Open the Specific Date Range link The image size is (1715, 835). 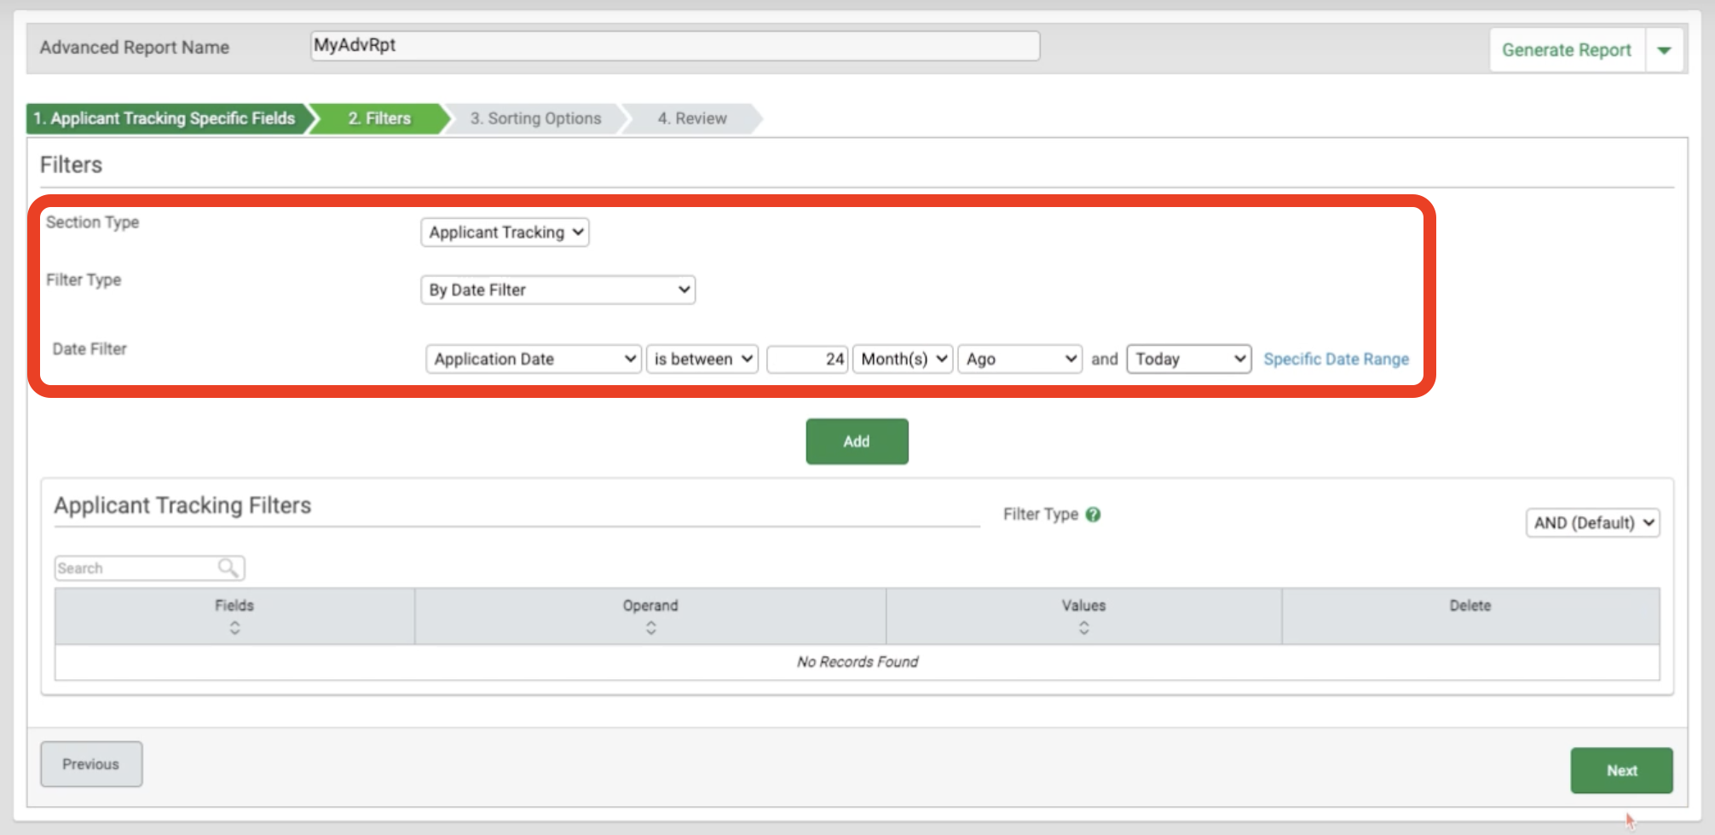[1336, 359]
